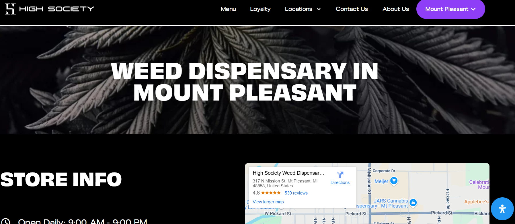Open the Menu navigation item
Screen dimensions: 515x224
pyautogui.click(x=228, y=9)
